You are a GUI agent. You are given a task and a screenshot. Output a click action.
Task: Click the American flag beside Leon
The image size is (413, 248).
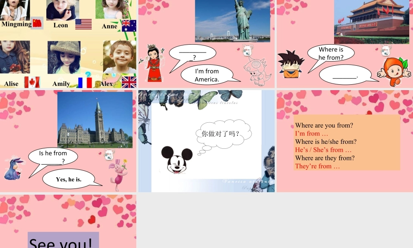(83, 24)
